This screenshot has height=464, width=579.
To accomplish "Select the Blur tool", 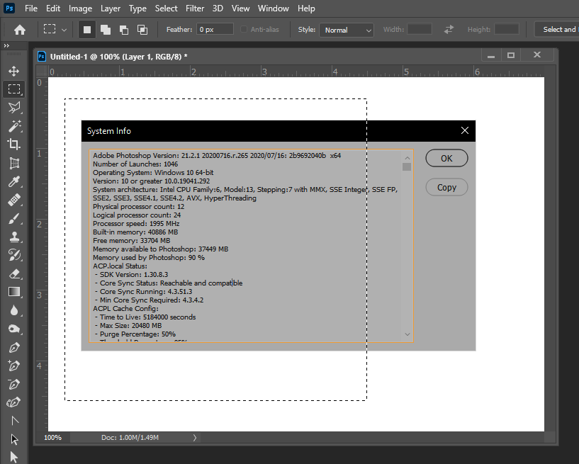I will point(14,310).
